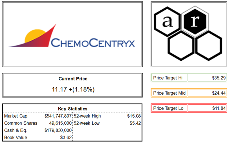Click the Book Value cell $3.62

66,138
